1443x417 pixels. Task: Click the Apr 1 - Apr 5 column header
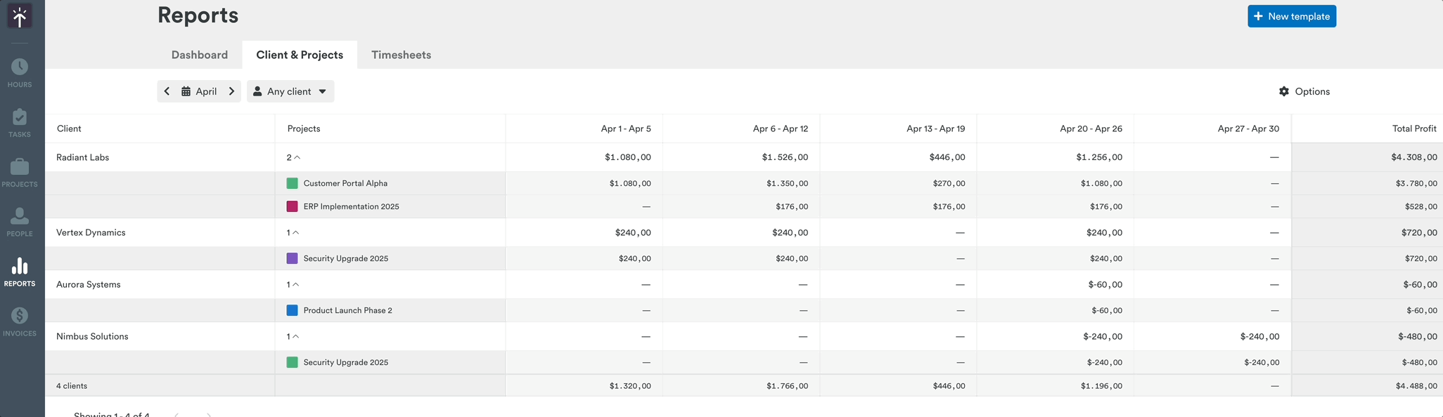tap(626, 128)
